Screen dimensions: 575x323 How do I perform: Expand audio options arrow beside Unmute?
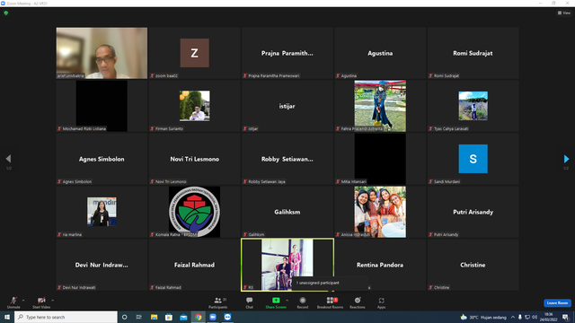pyautogui.click(x=23, y=301)
